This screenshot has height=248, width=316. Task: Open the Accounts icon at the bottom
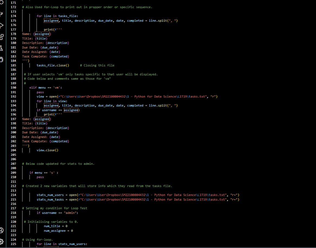coord(2,230)
